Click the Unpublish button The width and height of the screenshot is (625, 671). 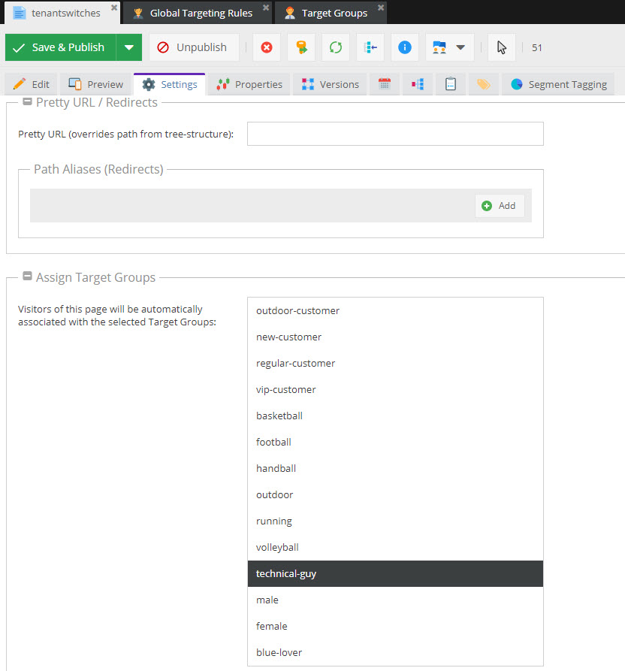point(193,47)
